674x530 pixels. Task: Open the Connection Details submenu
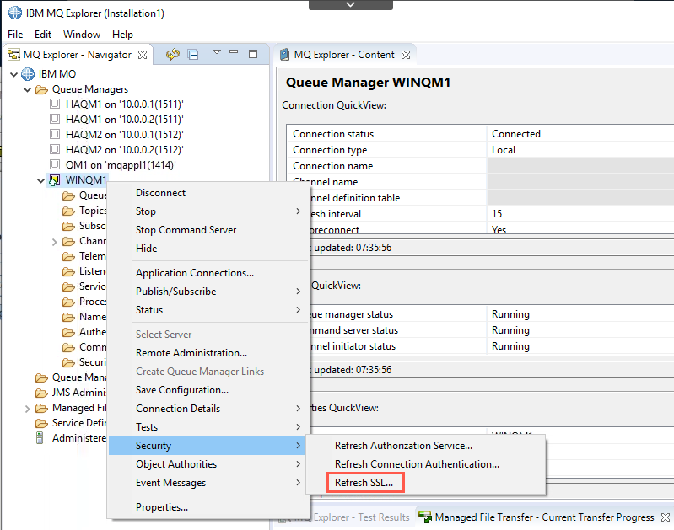pyautogui.click(x=178, y=408)
